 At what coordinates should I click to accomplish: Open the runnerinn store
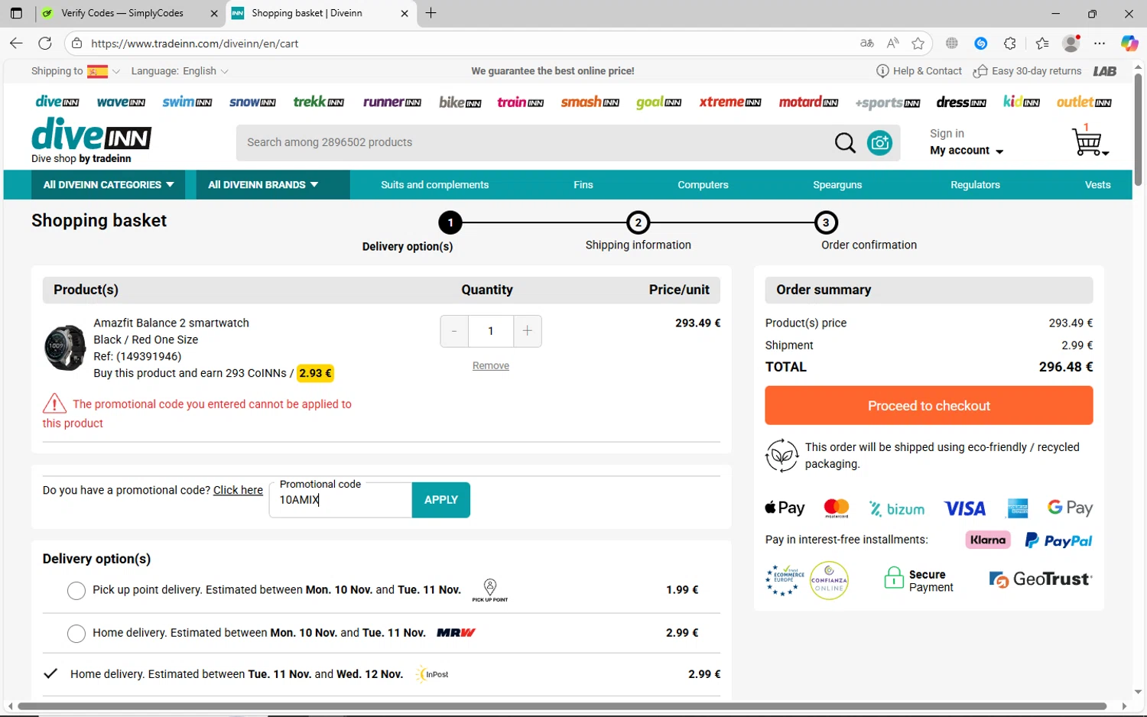[392, 102]
